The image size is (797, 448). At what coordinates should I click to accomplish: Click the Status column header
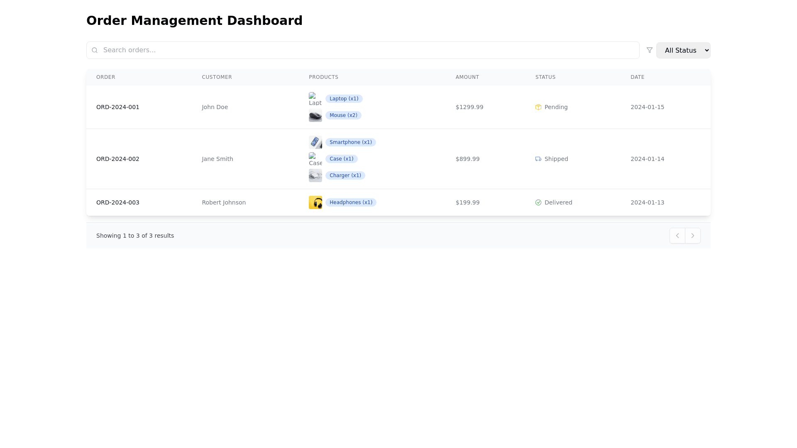point(545,77)
